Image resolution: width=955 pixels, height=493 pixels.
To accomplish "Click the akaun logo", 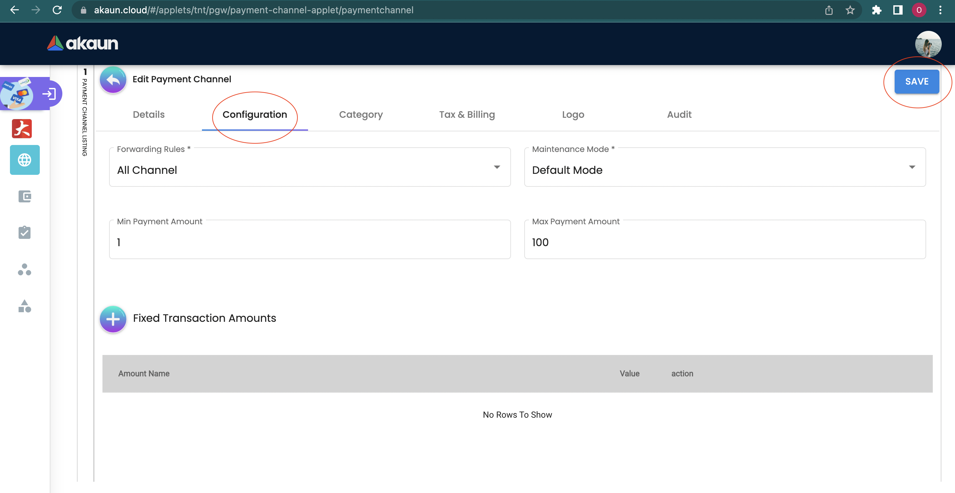I will [83, 43].
